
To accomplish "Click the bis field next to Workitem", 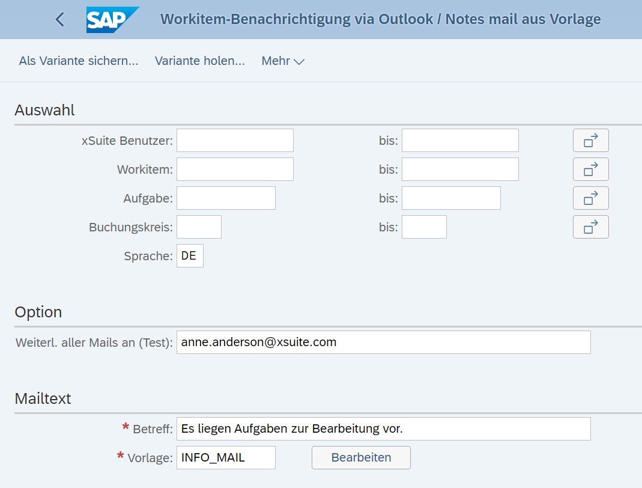I will pos(459,169).
